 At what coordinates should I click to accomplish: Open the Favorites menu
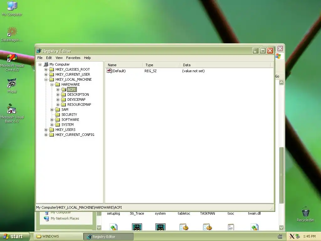point(73,58)
